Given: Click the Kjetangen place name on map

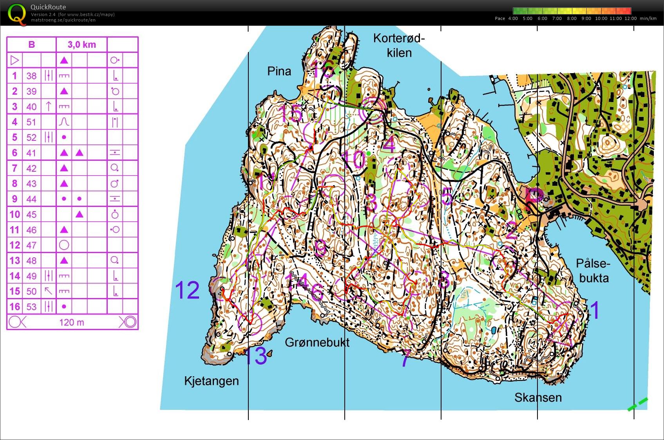Looking at the screenshot, I should [x=211, y=381].
